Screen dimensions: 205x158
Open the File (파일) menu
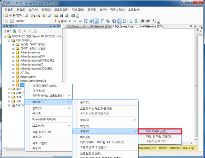(x=9, y=10)
